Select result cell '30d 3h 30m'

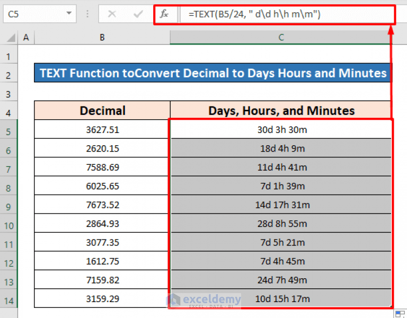[x=281, y=129]
